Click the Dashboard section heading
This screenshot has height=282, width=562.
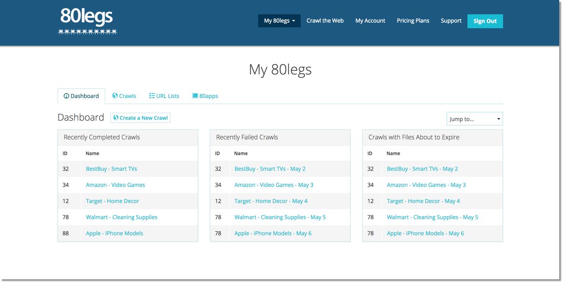pos(81,117)
